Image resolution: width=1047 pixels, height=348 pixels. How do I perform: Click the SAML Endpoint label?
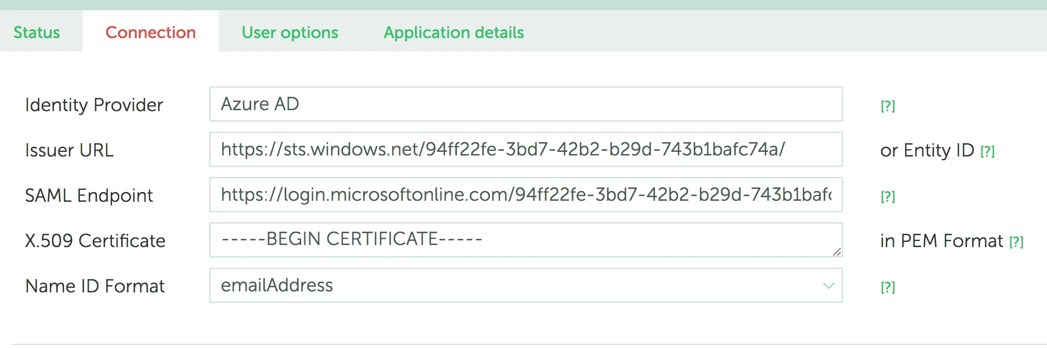[89, 196]
